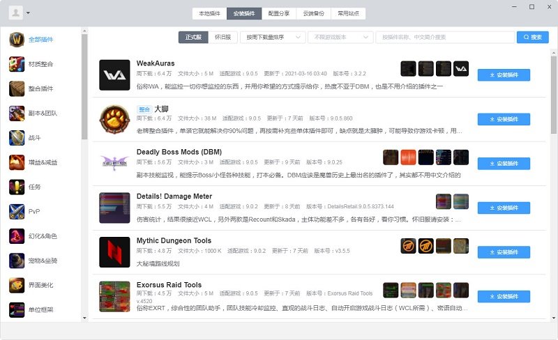The width and height of the screenshot is (558, 340).
Task: View first Mythic Dungeon Tools thumbnail
Action: pos(408,246)
